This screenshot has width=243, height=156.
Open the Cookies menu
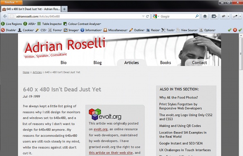click(26, 30)
